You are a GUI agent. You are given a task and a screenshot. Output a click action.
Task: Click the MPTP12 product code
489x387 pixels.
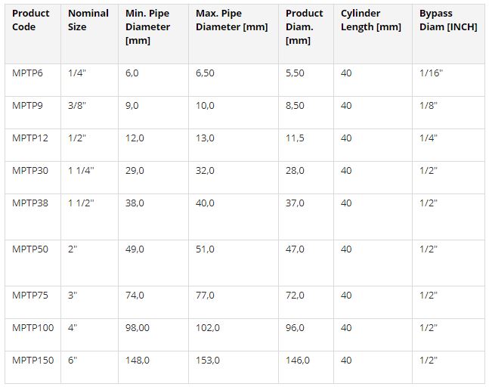coord(30,138)
